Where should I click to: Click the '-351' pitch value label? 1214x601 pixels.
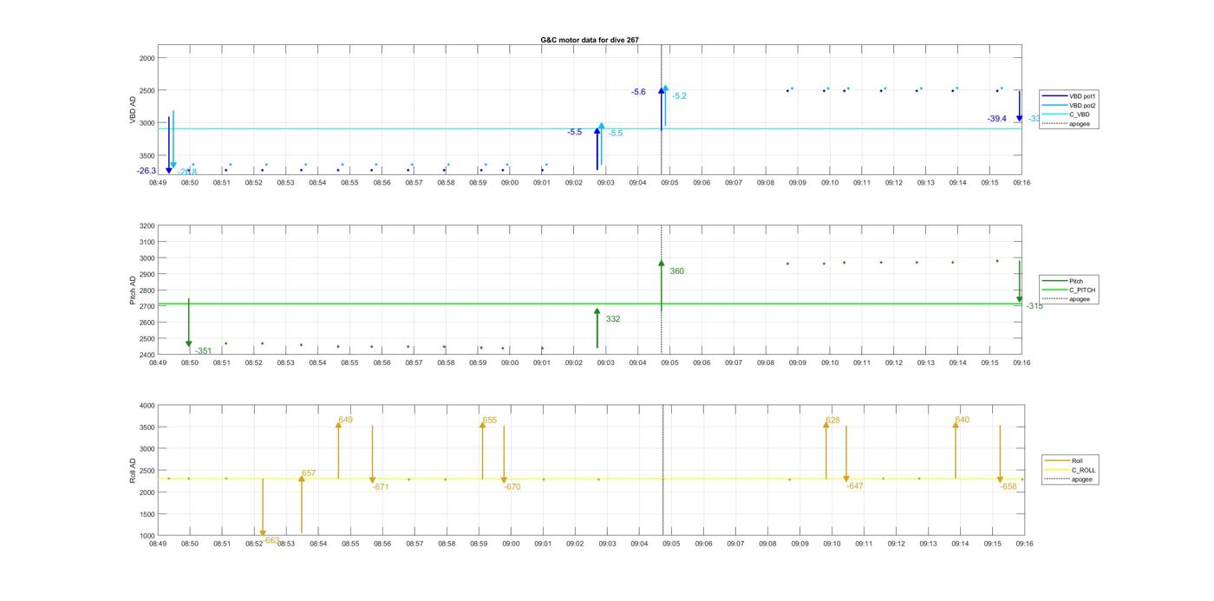pyautogui.click(x=203, y=351)
